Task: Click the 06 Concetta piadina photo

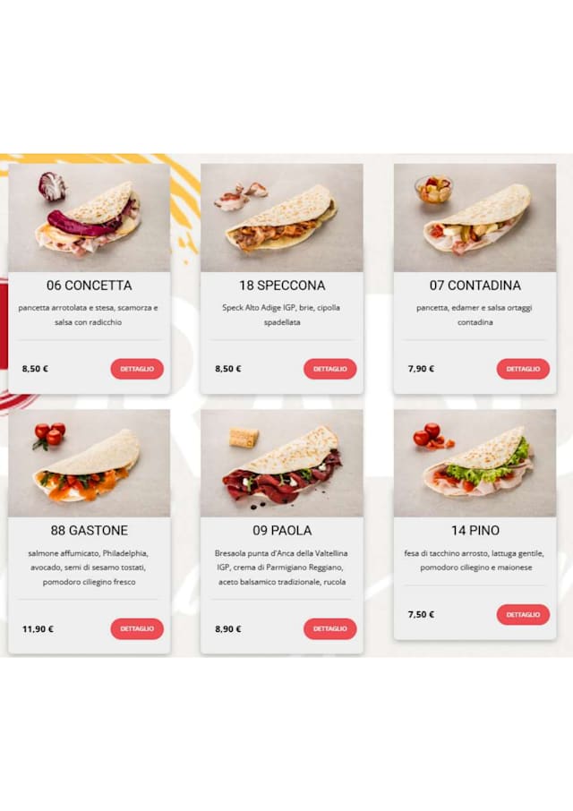Action: pyautogui.click(x=90, y=218)
